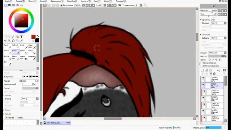
Task: Select the Eraser tool
Action: (x=16, y=52)
